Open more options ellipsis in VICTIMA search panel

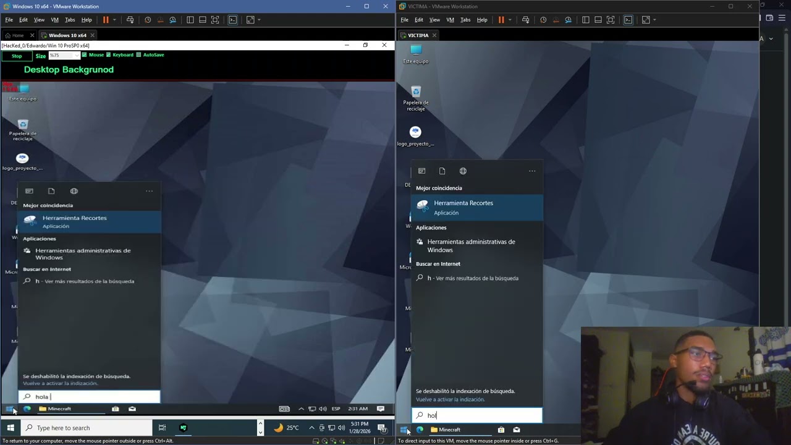[x=532, y=171]
